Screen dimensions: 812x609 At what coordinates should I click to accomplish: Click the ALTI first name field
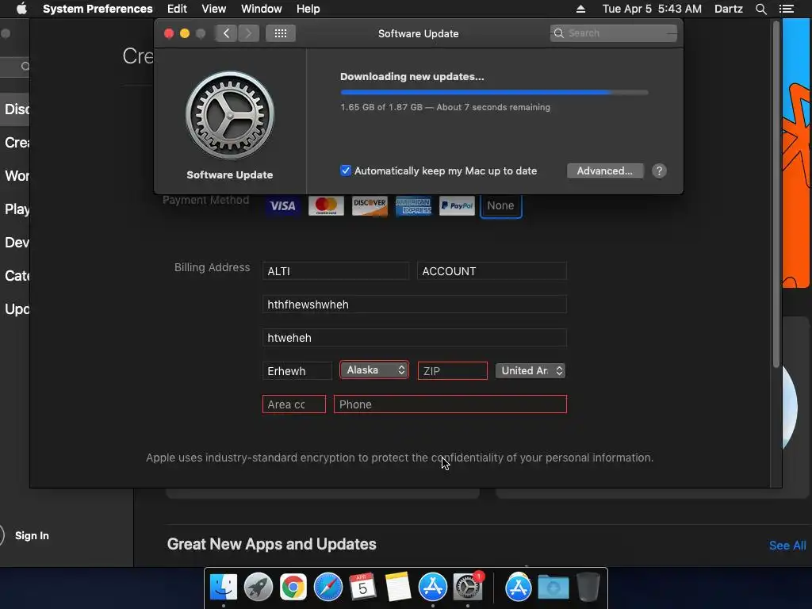pos(335,271)
